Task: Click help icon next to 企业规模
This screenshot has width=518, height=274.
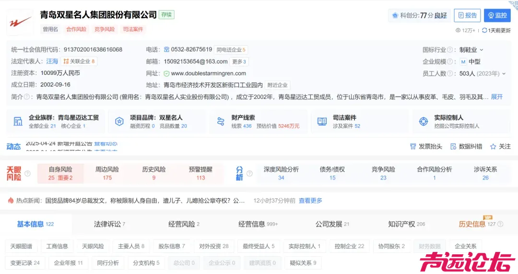Action: coord(449,61)
